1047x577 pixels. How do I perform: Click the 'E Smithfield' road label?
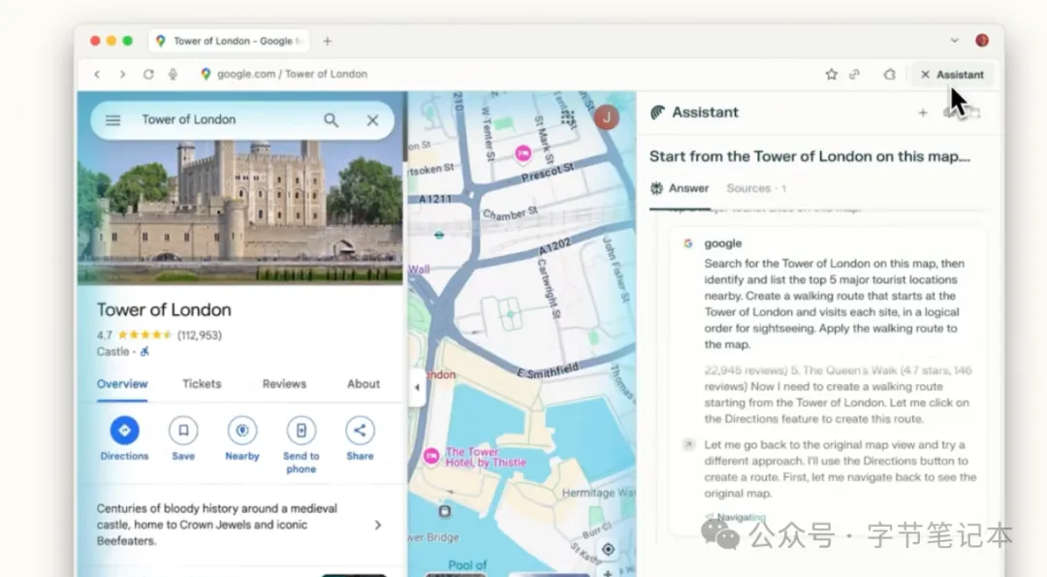(x=548, y=370)
